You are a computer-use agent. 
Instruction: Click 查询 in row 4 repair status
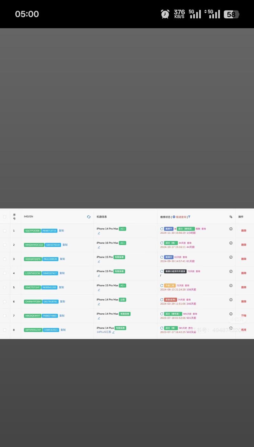tap(198, 271)
